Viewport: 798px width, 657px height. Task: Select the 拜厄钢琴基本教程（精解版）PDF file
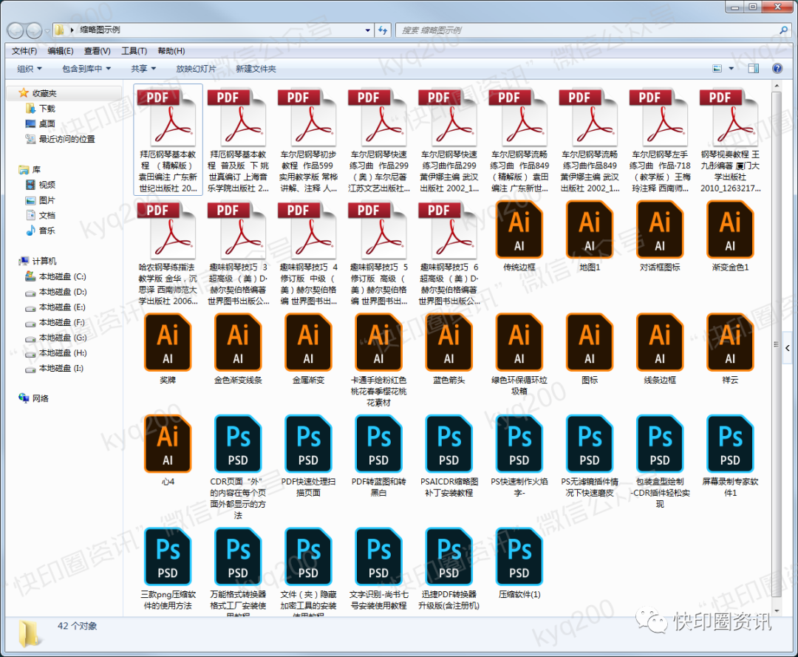pos(168,140)
